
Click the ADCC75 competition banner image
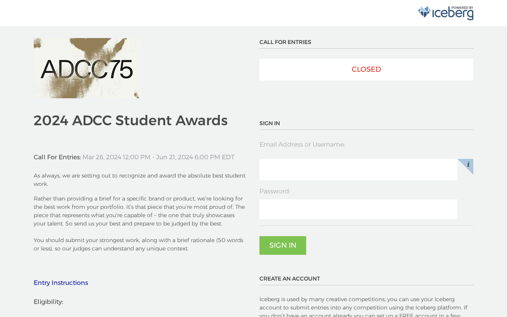(x=87, y=68)
